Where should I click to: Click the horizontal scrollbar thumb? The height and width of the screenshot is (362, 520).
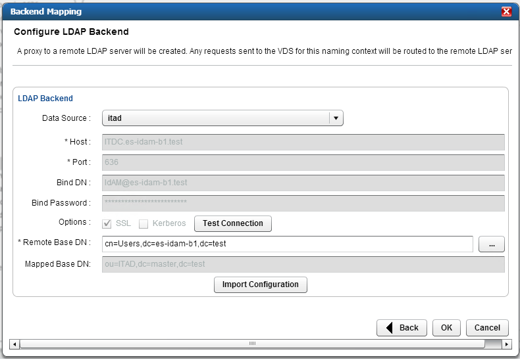(x=252, y=344)
